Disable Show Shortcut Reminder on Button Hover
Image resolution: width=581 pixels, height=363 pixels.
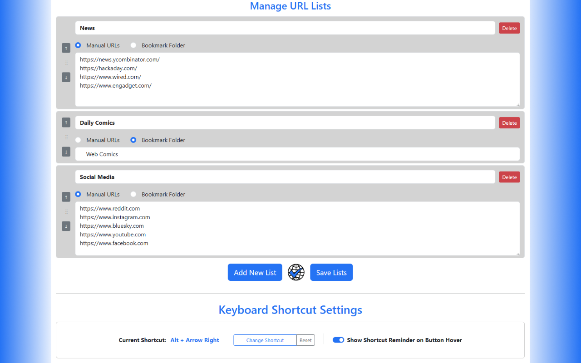tap(338, 340)
